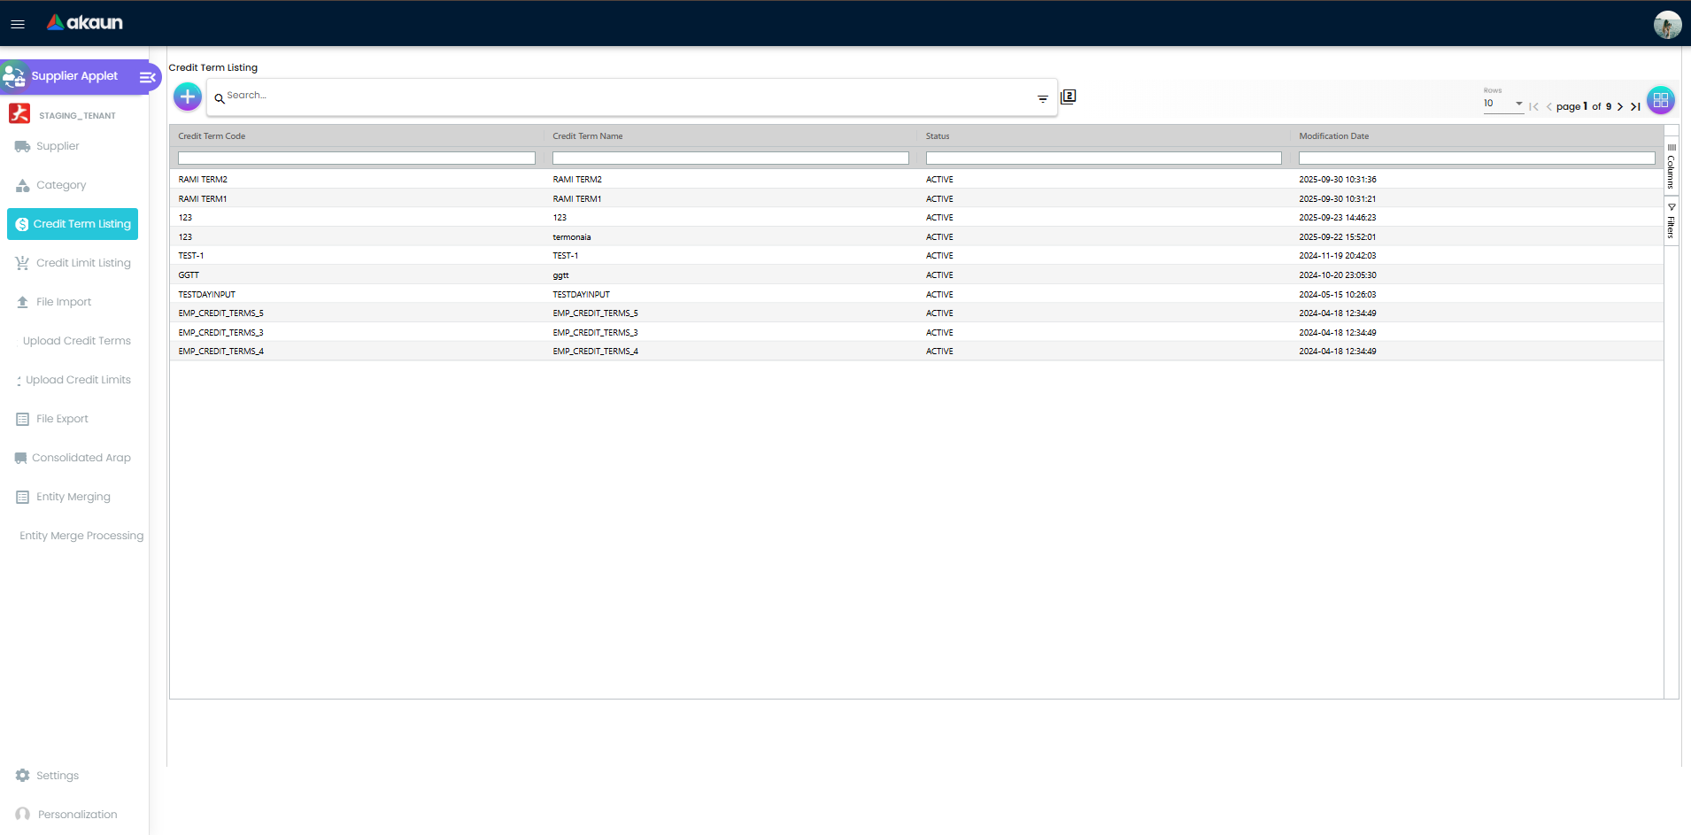Click the Credit Term Code column header
Image resolution: width=1691 pixels, height=835 pixels.
click(x=212, y=136)
